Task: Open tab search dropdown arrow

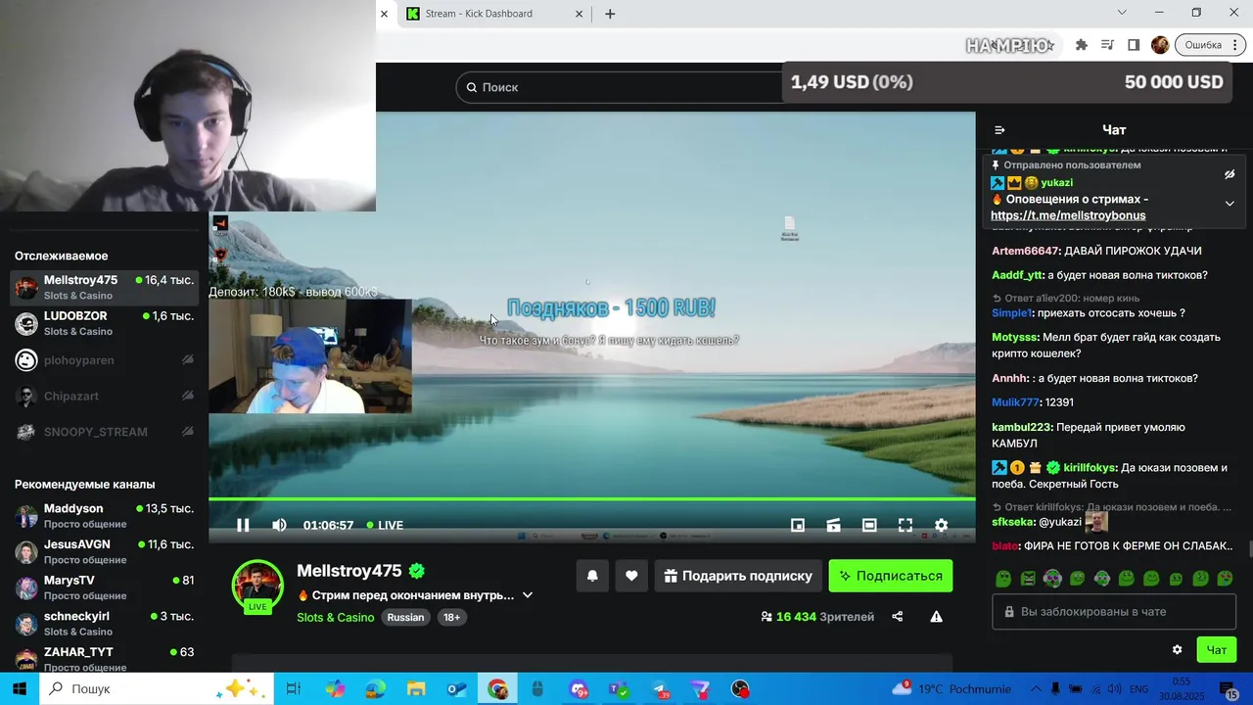Action: coord(1122,13)
